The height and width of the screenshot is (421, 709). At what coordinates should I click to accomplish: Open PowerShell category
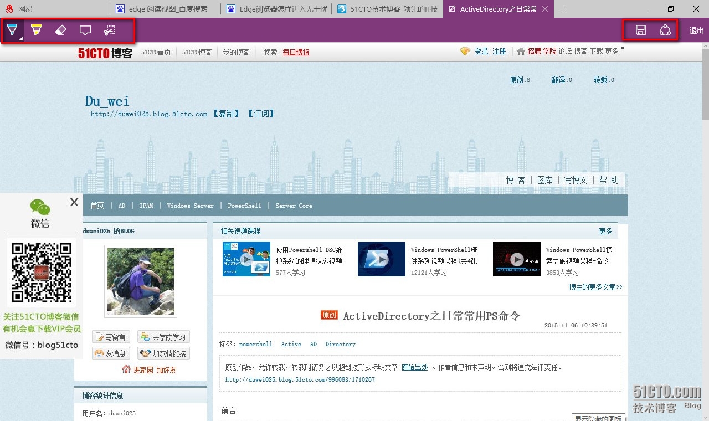pos(244,206)
